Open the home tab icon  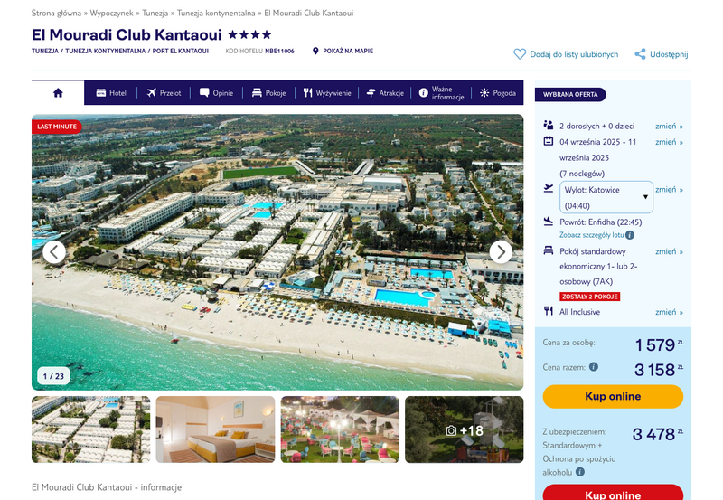(58, 93)
